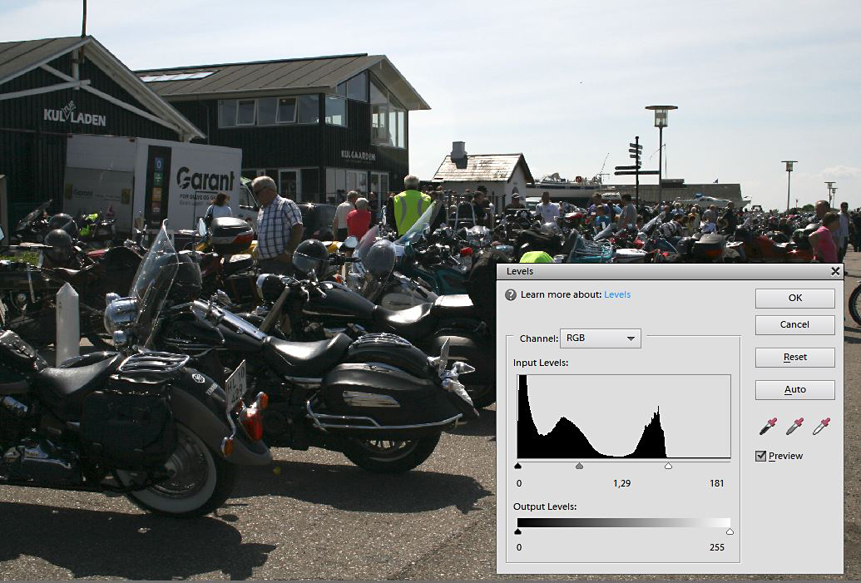This screenshot has width=861, height=583.
Task: Close the Levels dialog with X
Action: pyautogui.click(x=835, y=271)
